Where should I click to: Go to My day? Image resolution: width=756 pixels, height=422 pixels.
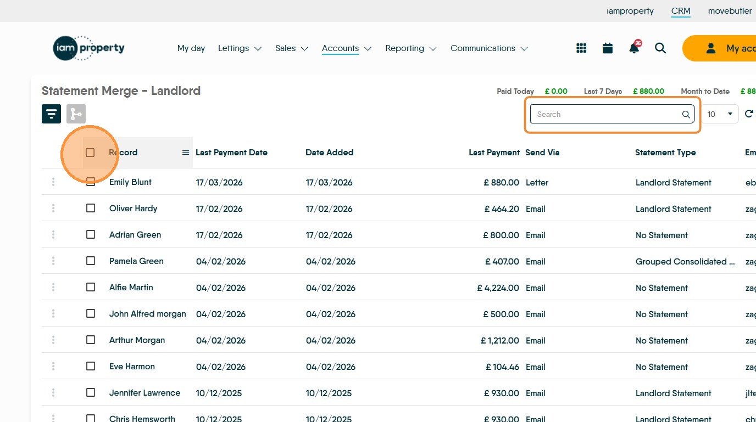[x=191, y=48]
